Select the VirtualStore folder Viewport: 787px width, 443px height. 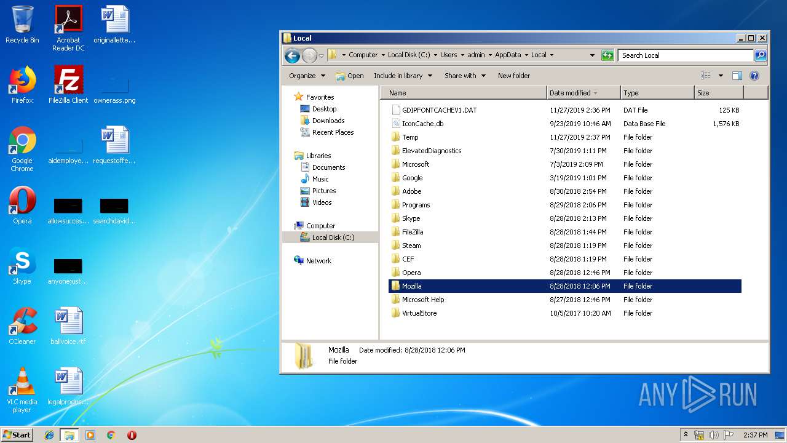(565, 313)
